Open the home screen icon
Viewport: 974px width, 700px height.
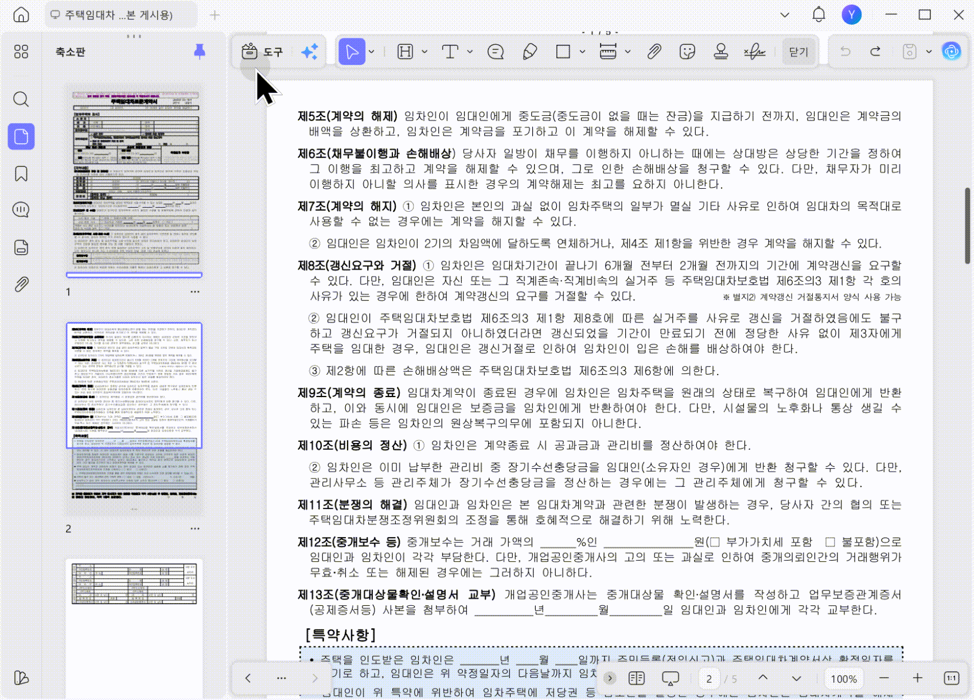pos(21,15)
